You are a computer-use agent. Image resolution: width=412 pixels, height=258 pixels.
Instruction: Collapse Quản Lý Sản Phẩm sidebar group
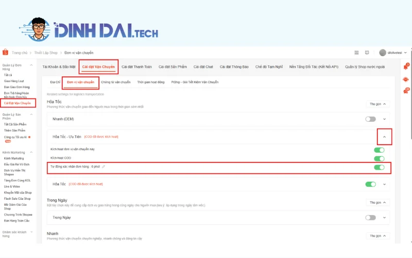pyautogui.click(x=31, y=115)
